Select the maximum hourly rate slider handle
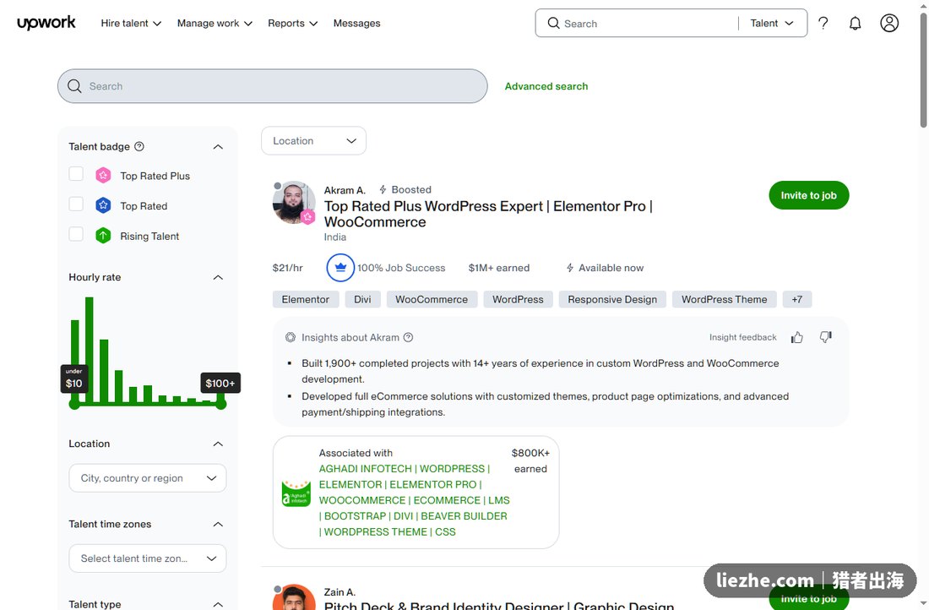Image resolution: width=929 pixels, height=610 pixels. (x=221, y=405)
